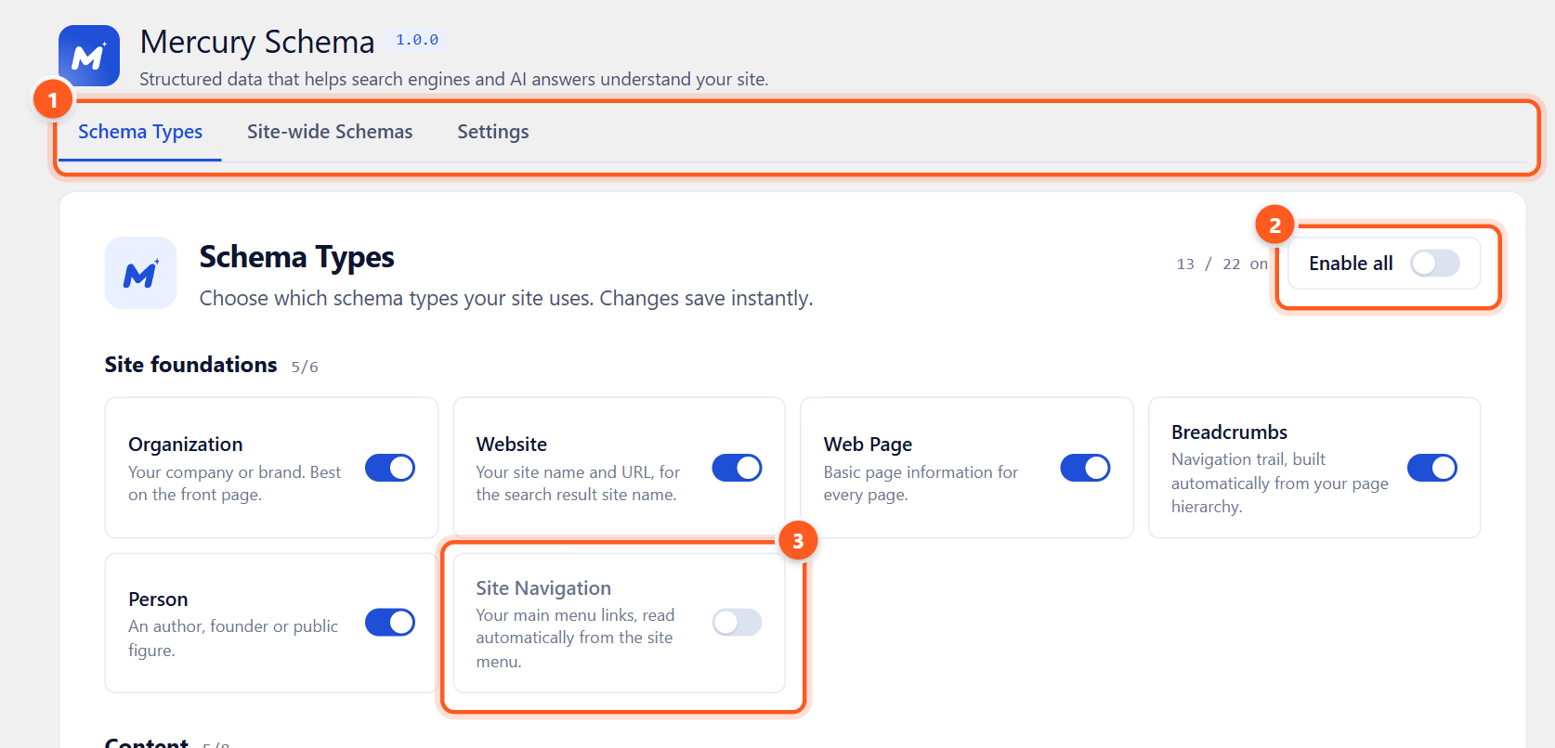1555x748 pixels.
Task: Click the 13 / 22 on counter
Action: (1222, 264)
